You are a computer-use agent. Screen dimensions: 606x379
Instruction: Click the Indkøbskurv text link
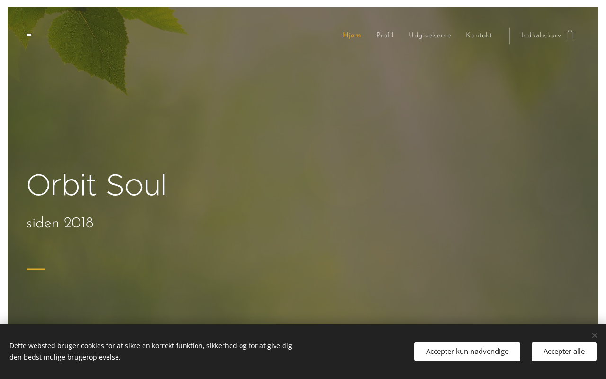(541, 36)
